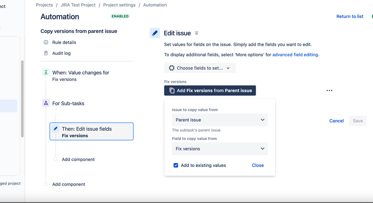Go to JIRA Test Project breadcrumb
Viewport: 373px width, 203px height.
click(78, 5)
